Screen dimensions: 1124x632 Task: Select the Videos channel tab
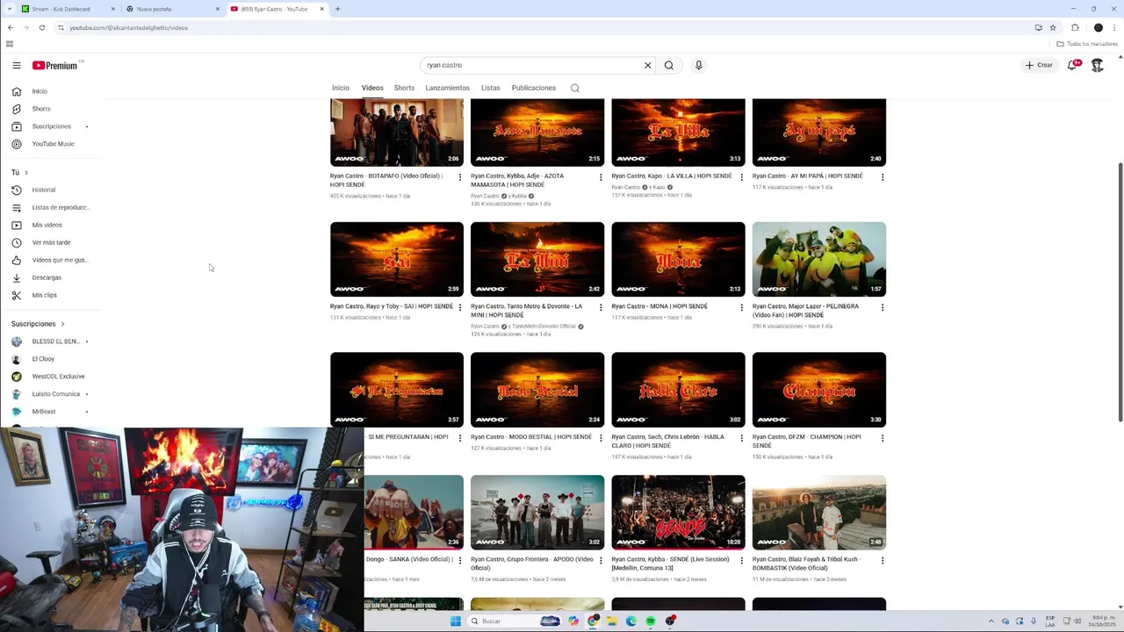372,88
